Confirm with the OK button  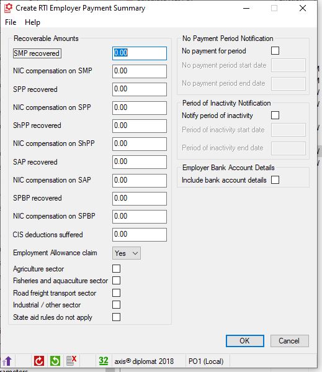(x=245, y=341)
